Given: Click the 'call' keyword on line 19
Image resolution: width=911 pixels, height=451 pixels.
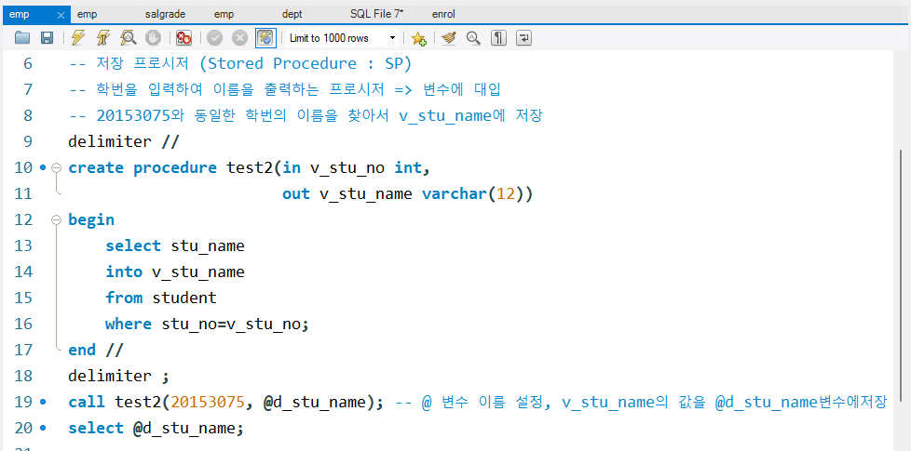Looking at the screenshot, I should click(x=87, y=402).
